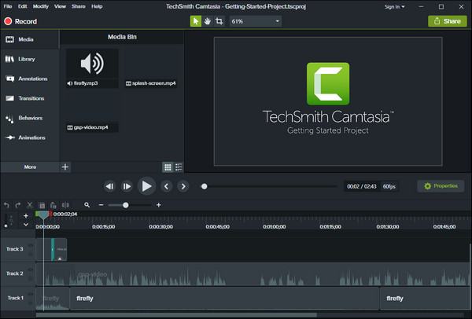This screenshot has height=319, width=472.
Task: Expand the More tools list
Action: pyautogui.click(x=30, y=167)
